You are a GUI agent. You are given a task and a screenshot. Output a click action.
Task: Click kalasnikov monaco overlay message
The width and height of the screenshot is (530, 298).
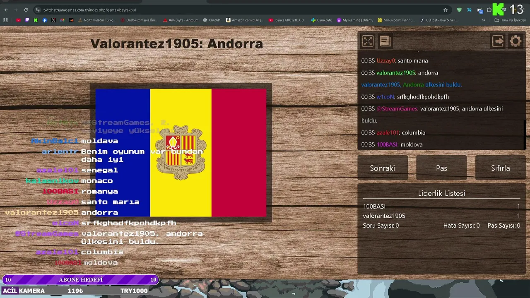click(69, 181)
